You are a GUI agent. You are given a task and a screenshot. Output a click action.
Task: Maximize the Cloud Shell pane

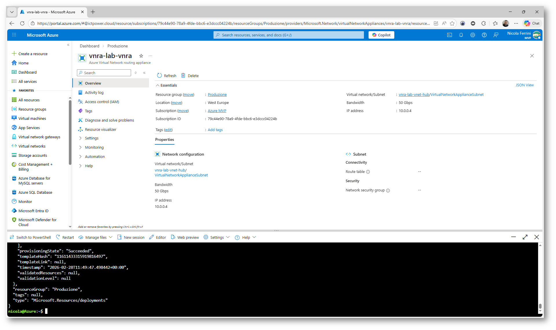pyautogui.click(x=525, y=237)
